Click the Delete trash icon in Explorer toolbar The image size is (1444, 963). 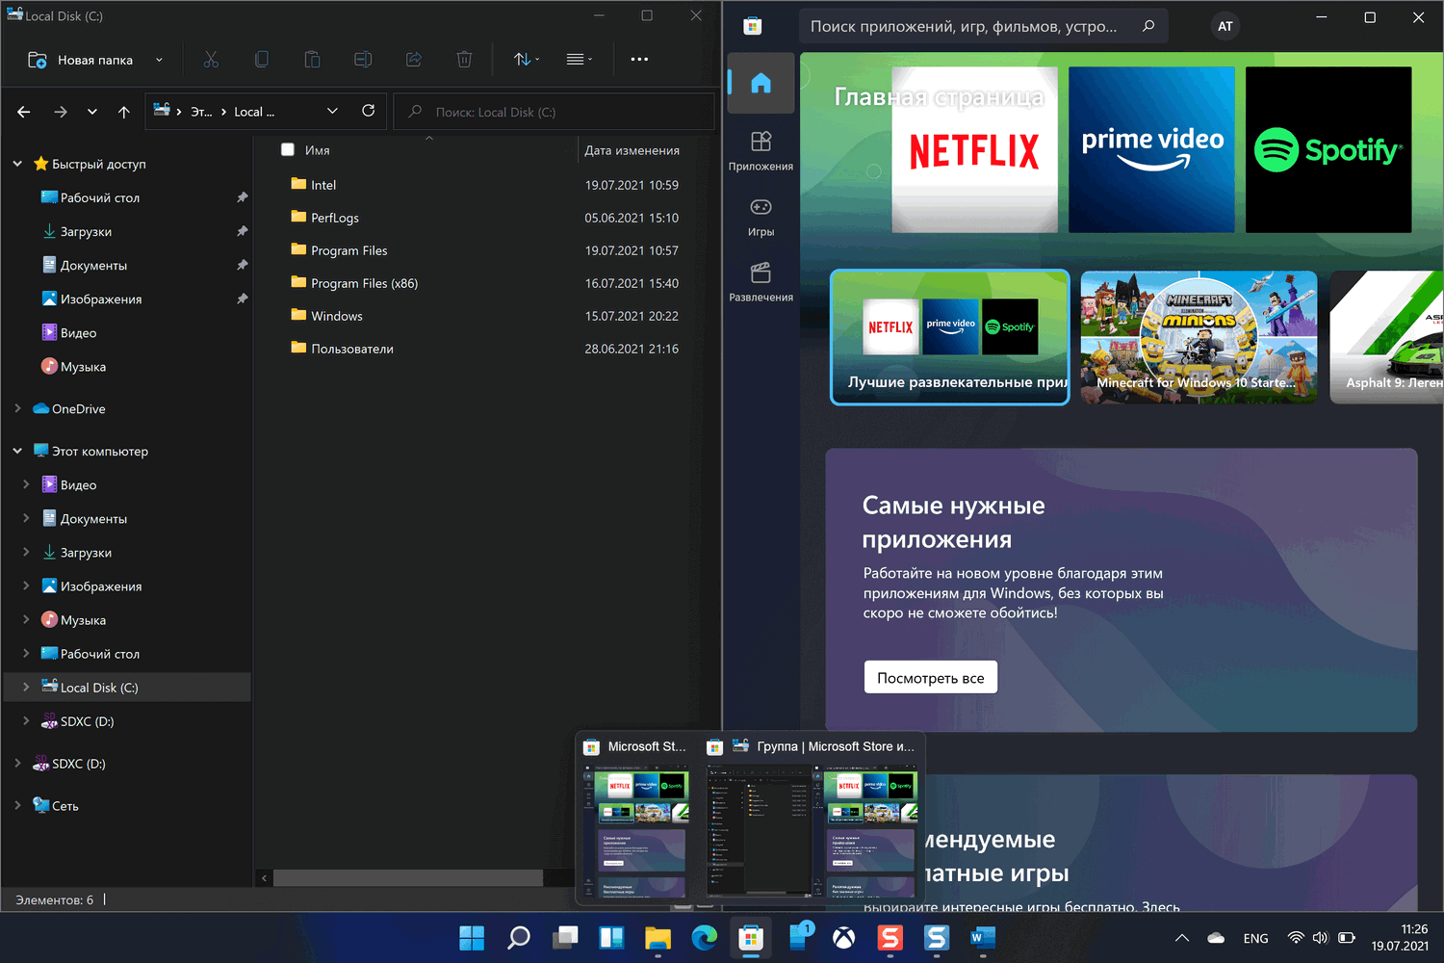coord(464,60)
